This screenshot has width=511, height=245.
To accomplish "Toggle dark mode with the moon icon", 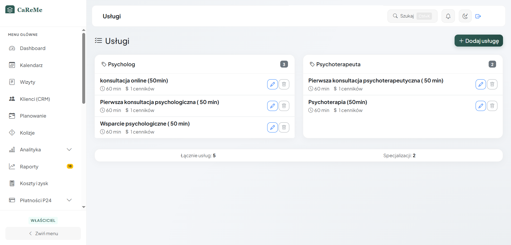I will coord(465,16).
